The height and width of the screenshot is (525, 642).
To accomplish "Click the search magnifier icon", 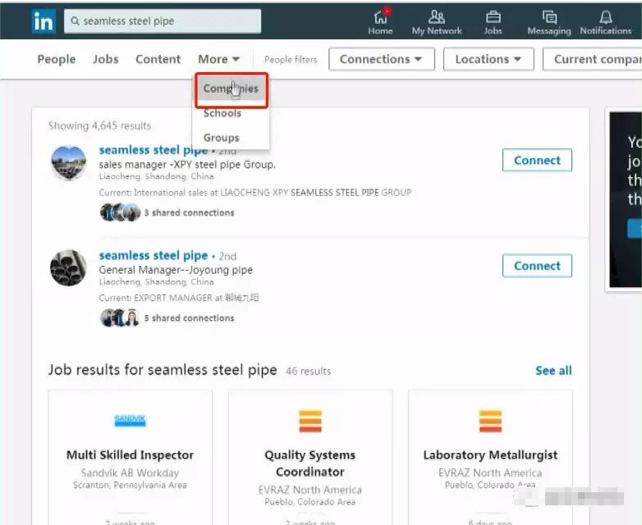I will click(x=75, y=21).
